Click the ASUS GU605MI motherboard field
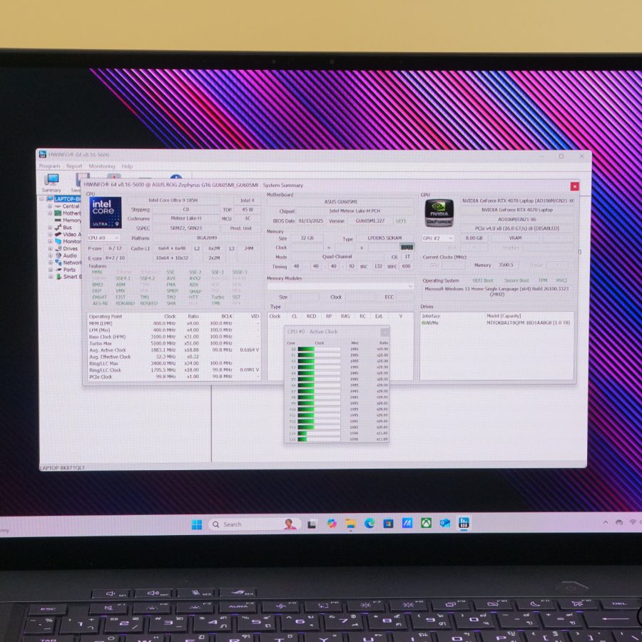This screenshot has height=642, width=642. click(x=341, y=202)
